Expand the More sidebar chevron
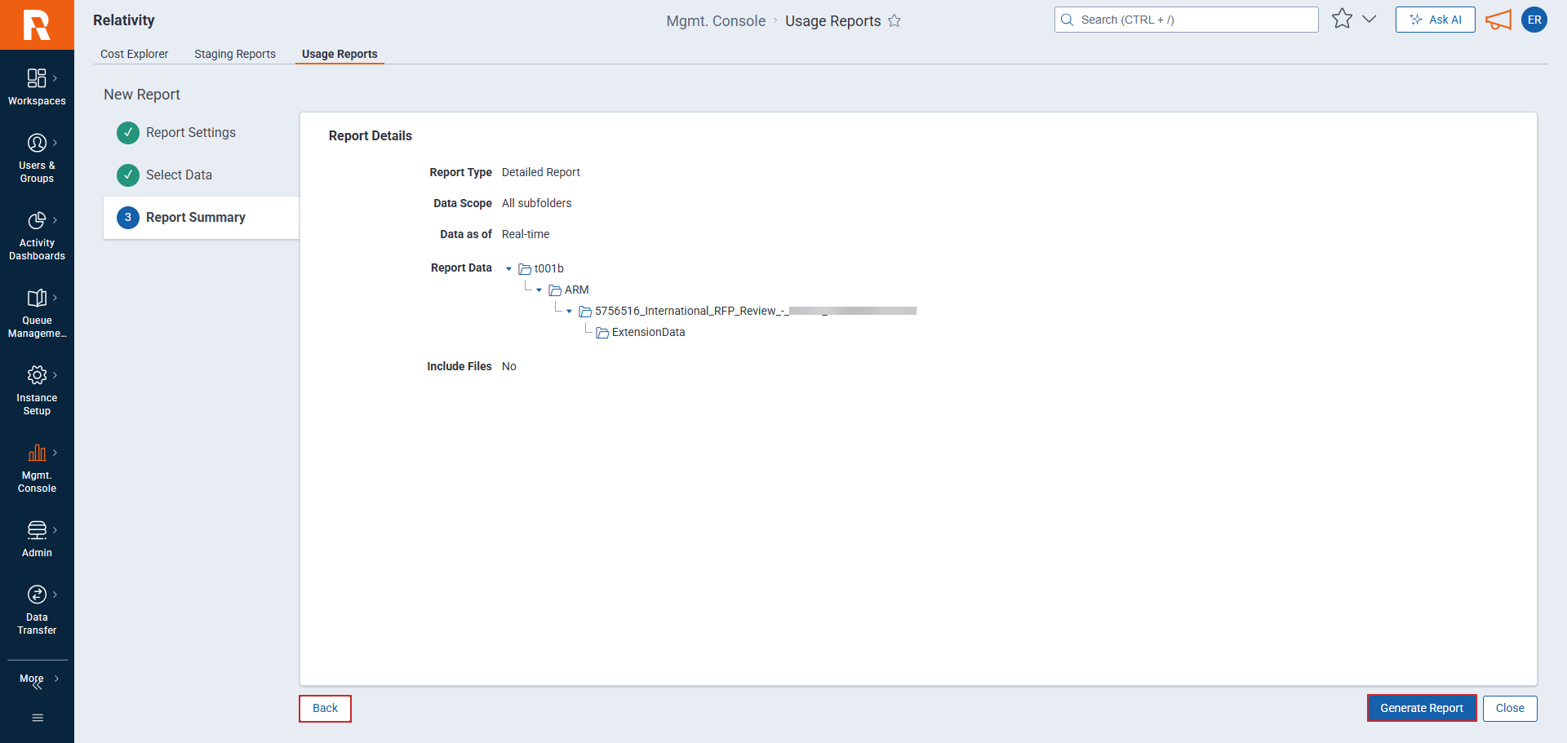The height and width of the screenshot is (743, 1567). (x=56, y=679)
